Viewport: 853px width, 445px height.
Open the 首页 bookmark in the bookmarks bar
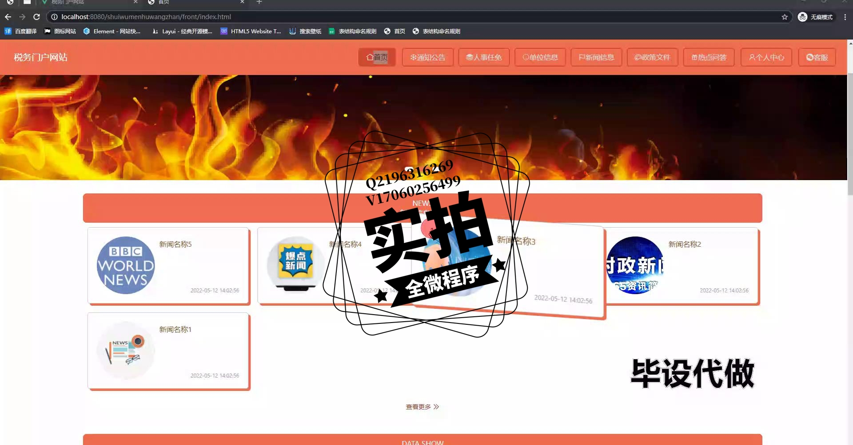395,31
